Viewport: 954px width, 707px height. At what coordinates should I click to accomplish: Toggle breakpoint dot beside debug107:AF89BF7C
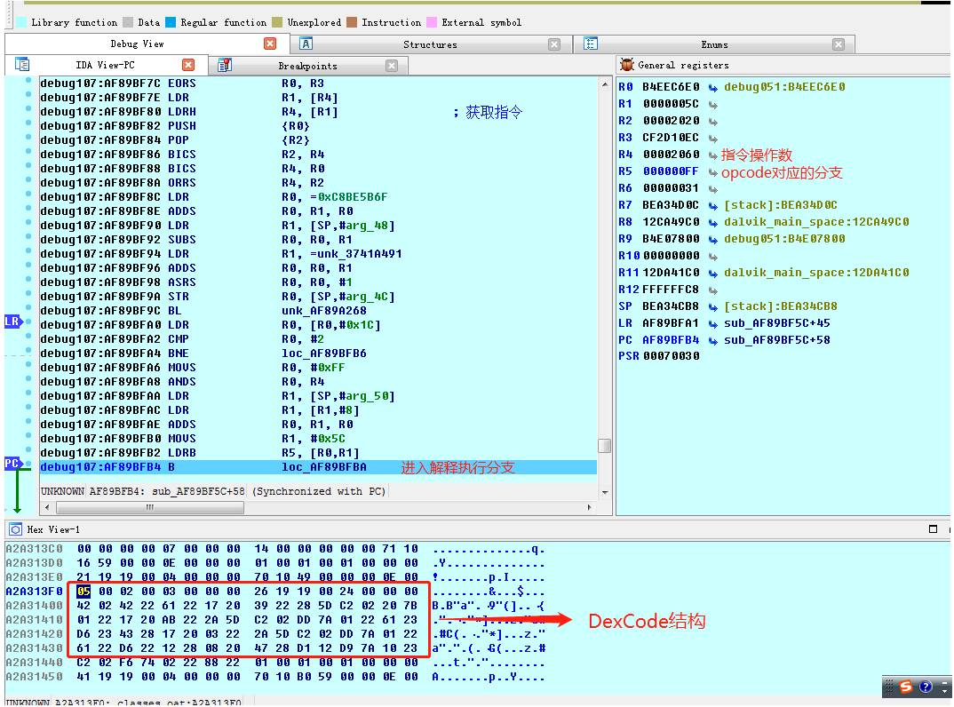(x=29, y=83)
